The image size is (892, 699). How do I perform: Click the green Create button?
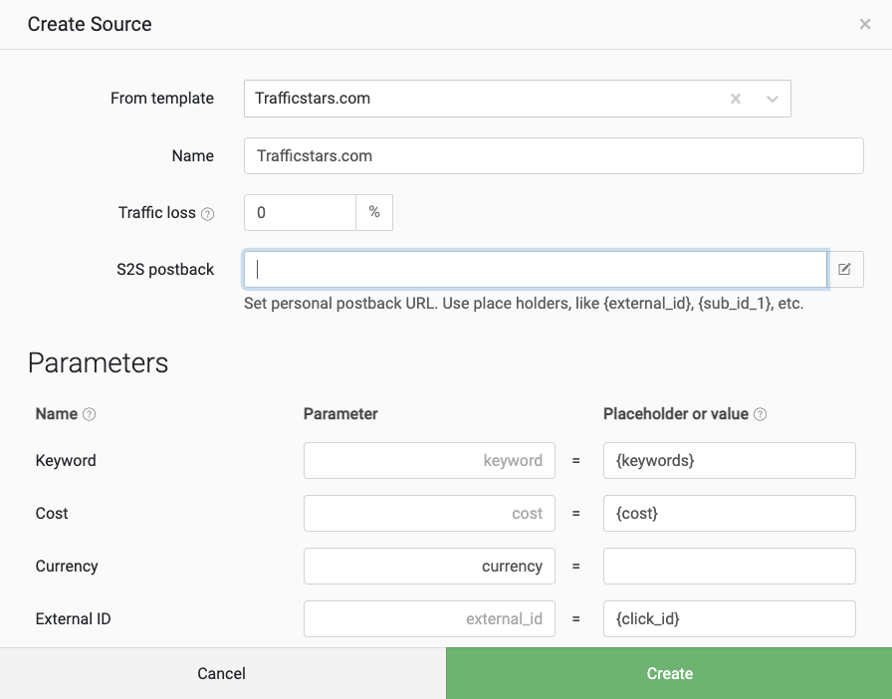click(669, 673)
